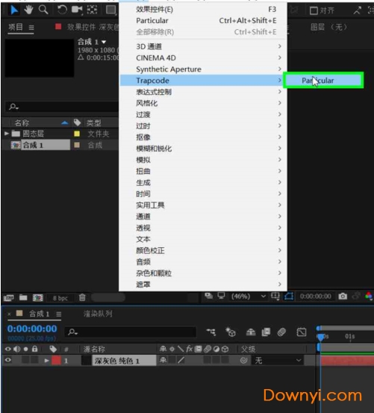This screenshot has width=374, height=413.
Task: Toggle the shy switch on layer 1
Action: click(x=163, y=360)
